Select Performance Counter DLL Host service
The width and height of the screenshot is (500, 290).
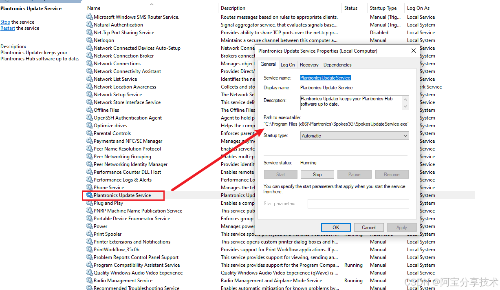coord(127,172)
